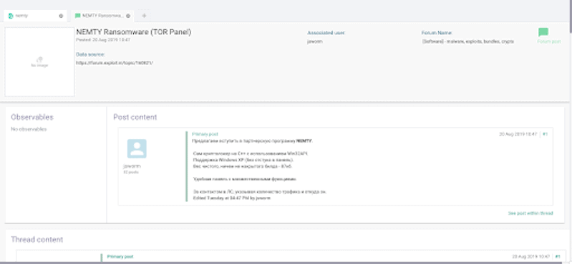This screenshot has height=264, width=572.
Task: Close the NEMTY Ransomware tab
Action: pos(128,16)
